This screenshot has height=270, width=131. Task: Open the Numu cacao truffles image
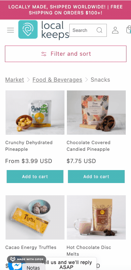pyautogui.click(x=35, y=217)
